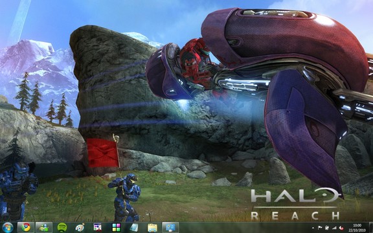Click the muted volume tray icon
The image size is (373, 233).
point(341,228)
